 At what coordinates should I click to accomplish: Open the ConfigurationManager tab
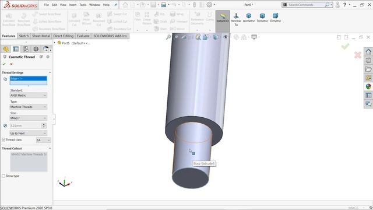(x=26, y=49)
